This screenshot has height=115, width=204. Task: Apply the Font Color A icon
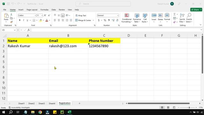coord(47,20)
